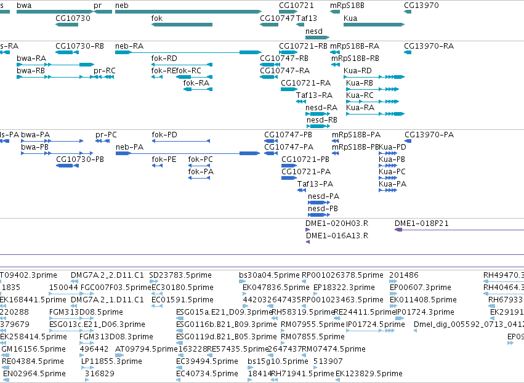Click the 'EK123829.5prime' EST label
This screenshot has height=383, width=524.
coord(369,374)
